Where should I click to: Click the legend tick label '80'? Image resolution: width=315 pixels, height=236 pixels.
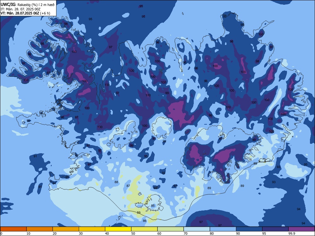pyautogui.click(x=212, y=233)
